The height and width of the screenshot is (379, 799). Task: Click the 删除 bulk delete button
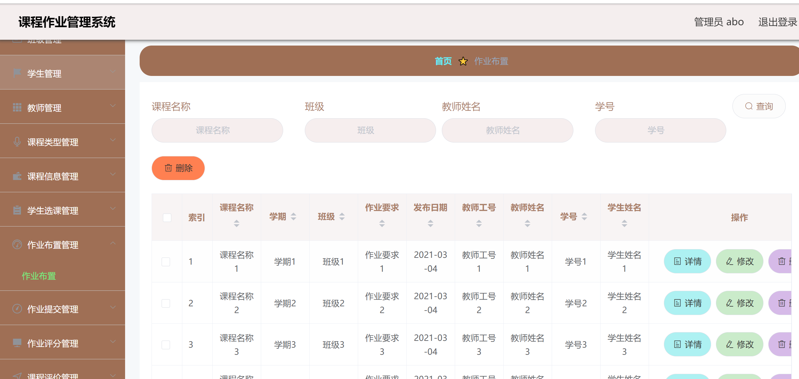coord(178,168)
